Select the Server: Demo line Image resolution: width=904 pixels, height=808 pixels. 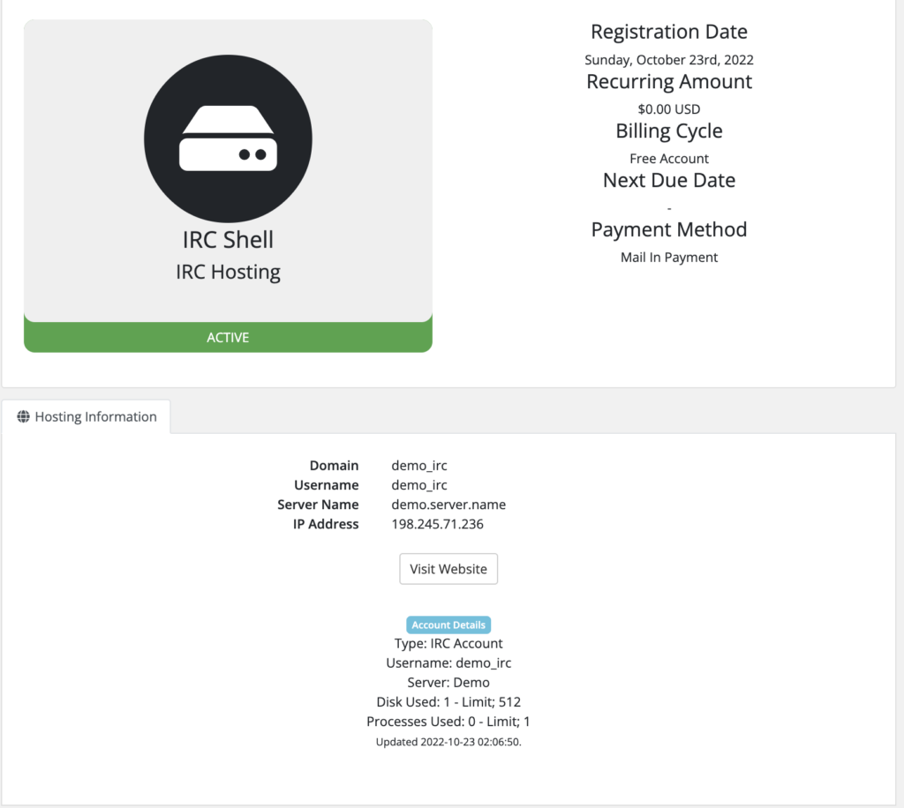[448, 683]
